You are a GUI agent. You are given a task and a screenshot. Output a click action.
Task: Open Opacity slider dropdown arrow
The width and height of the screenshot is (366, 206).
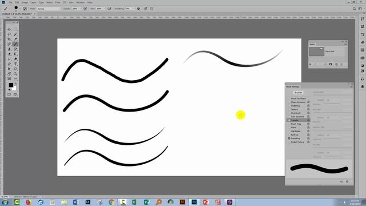[80, 9]
